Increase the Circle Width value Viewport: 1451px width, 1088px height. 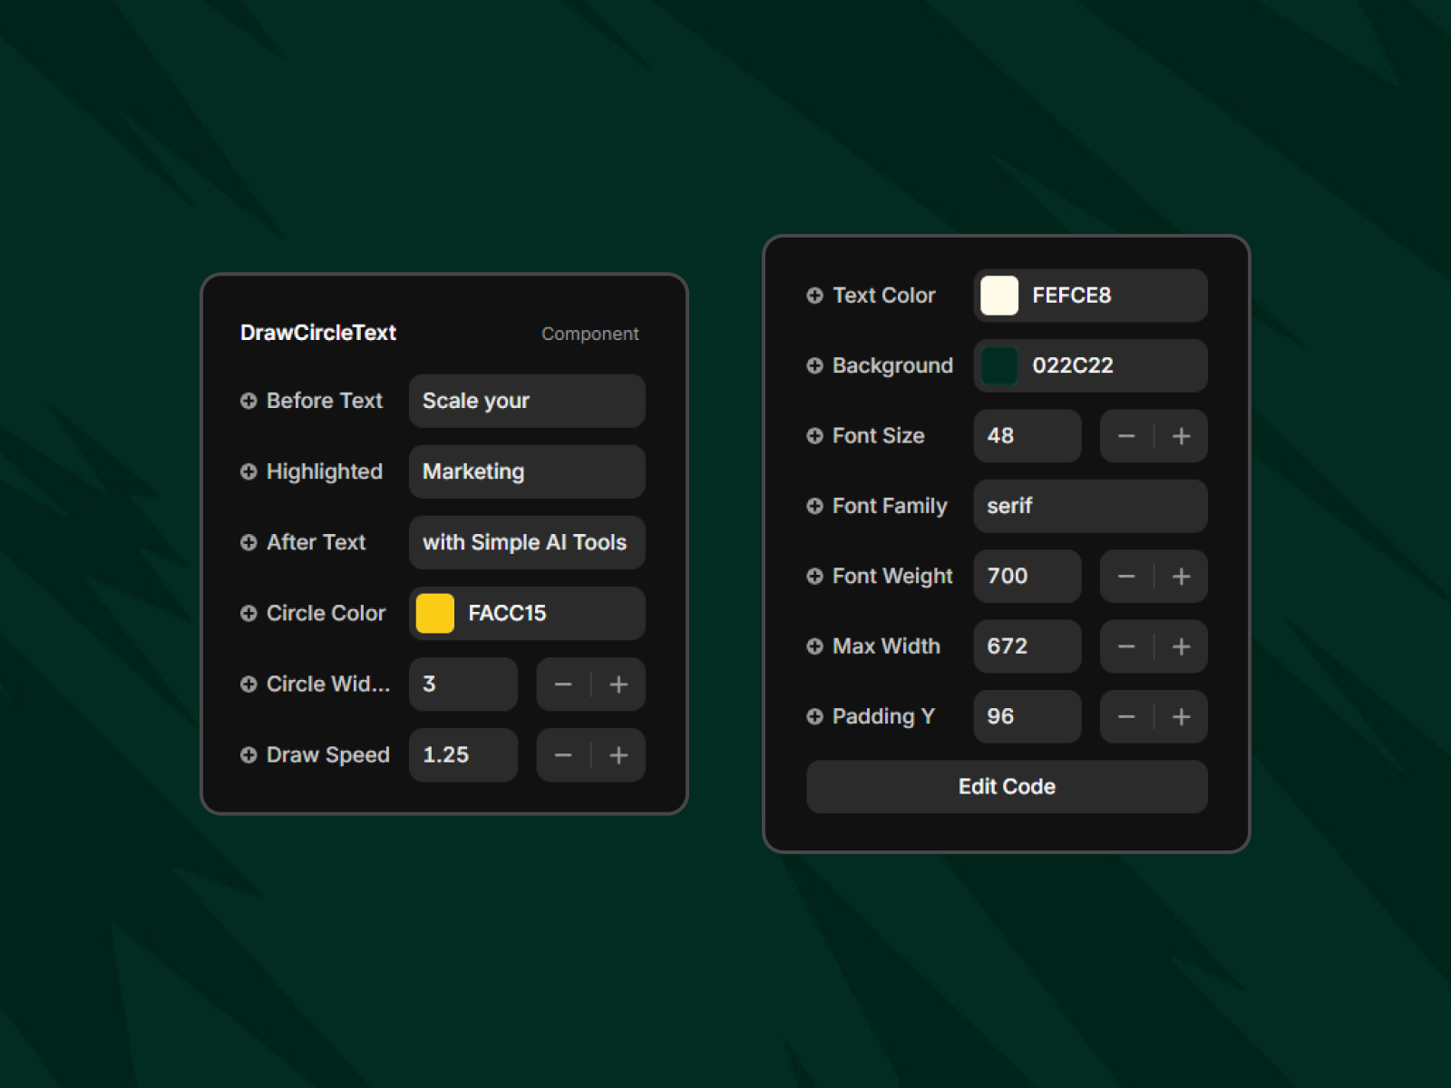(618, 685)
